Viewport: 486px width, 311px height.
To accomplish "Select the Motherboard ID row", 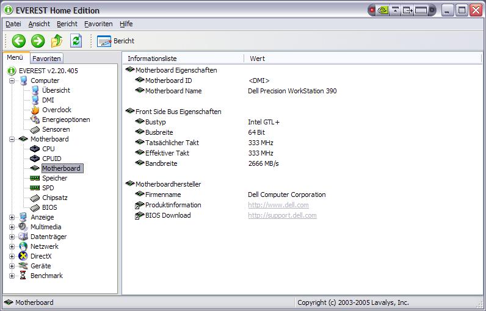I will 202,80.
